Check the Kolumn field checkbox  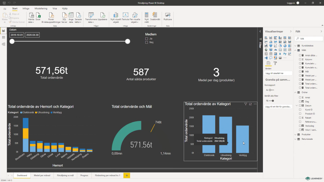(x=300, y=59)
